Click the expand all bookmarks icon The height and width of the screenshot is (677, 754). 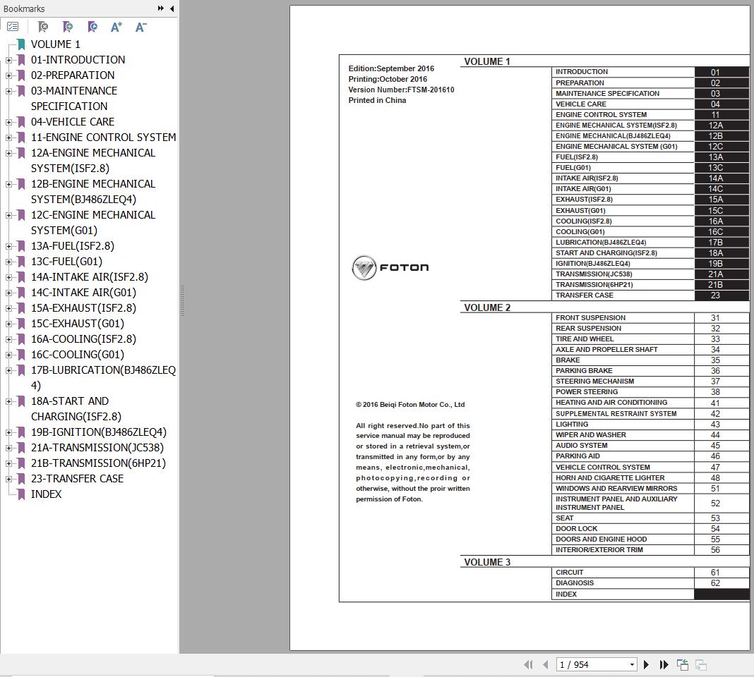(13, 27)
